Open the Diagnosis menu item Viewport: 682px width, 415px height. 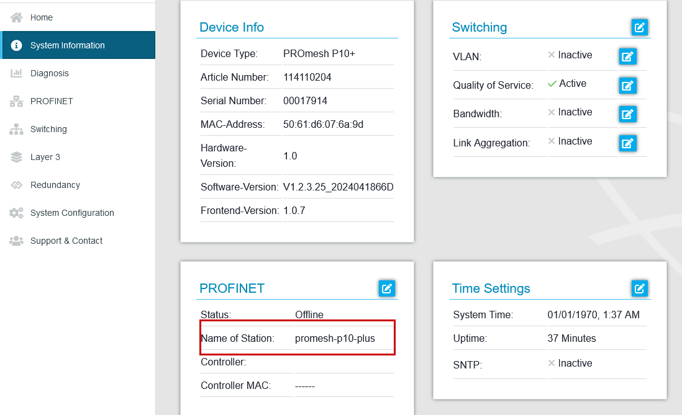tap(78, 73)
